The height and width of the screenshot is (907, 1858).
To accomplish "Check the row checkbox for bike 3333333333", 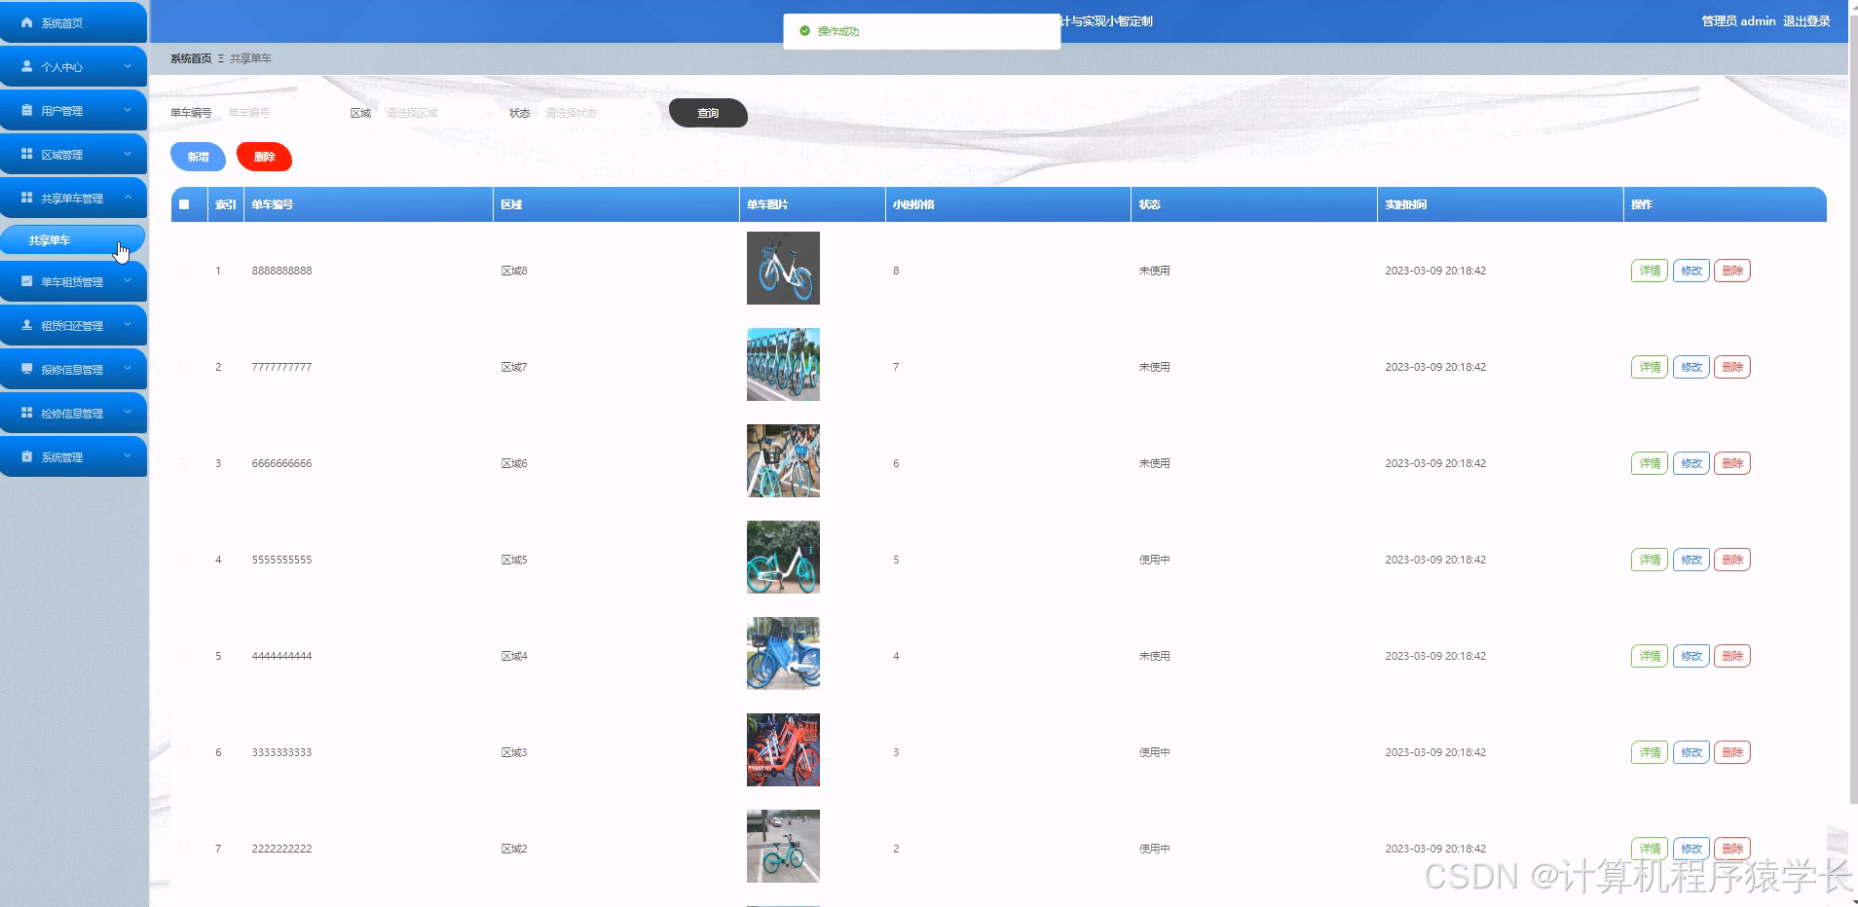I will pos(184,752).
